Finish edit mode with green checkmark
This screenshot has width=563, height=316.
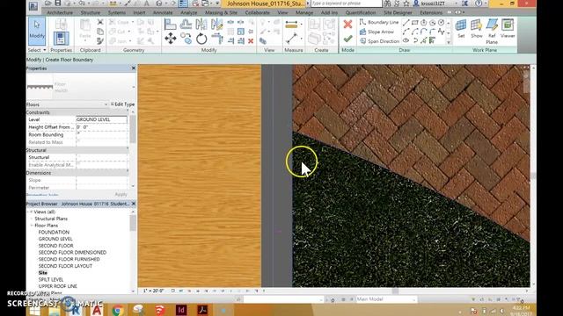(x=347, y=39)
